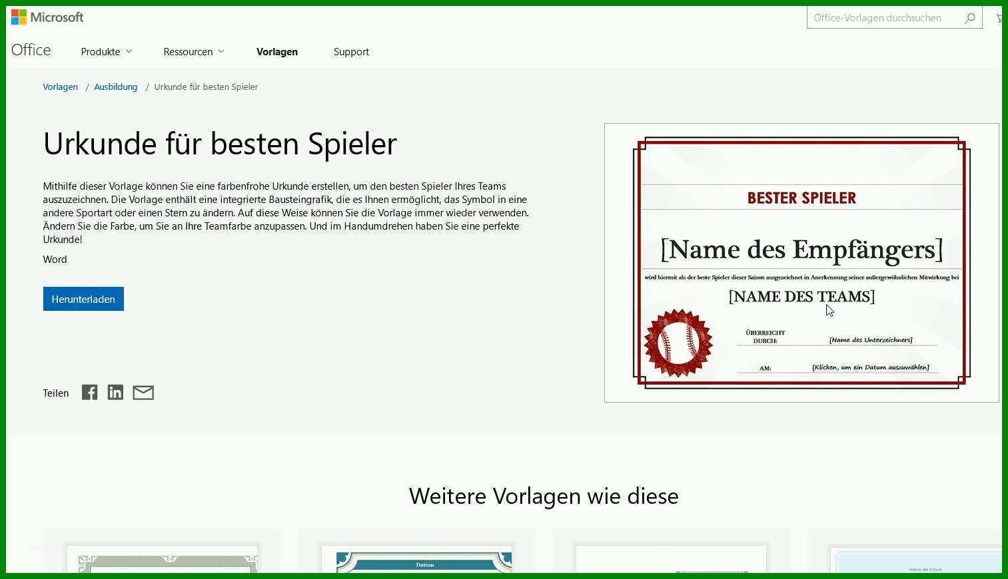
Task: Open the teal Datum related template thumbnail
Action: pyautogui.click(x=416, y=559)
